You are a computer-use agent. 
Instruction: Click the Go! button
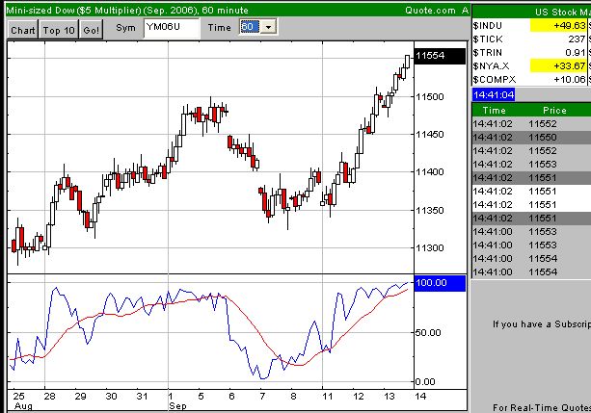click(x=91, y=30)
